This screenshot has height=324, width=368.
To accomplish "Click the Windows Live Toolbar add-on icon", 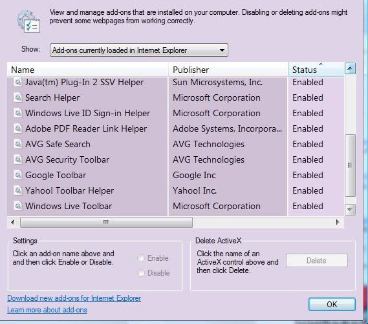I will coord(18,206).
